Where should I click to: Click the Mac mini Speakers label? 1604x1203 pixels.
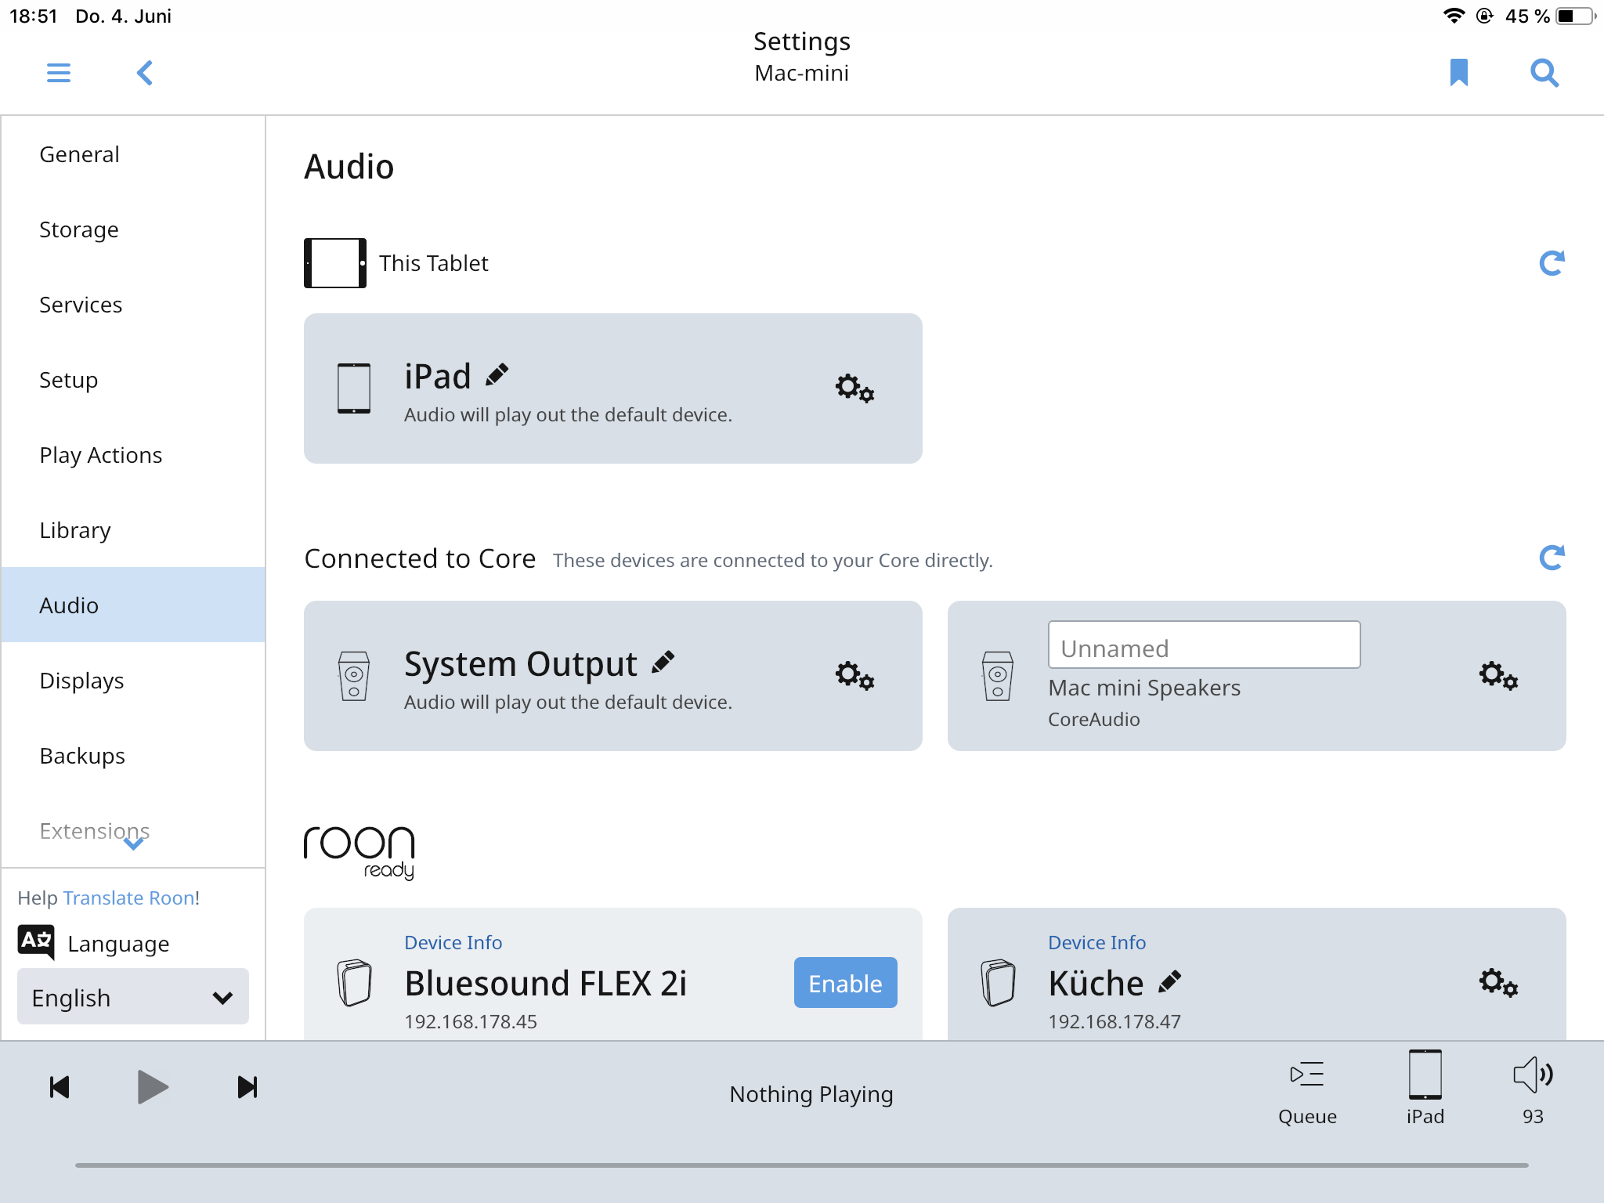1144,688
